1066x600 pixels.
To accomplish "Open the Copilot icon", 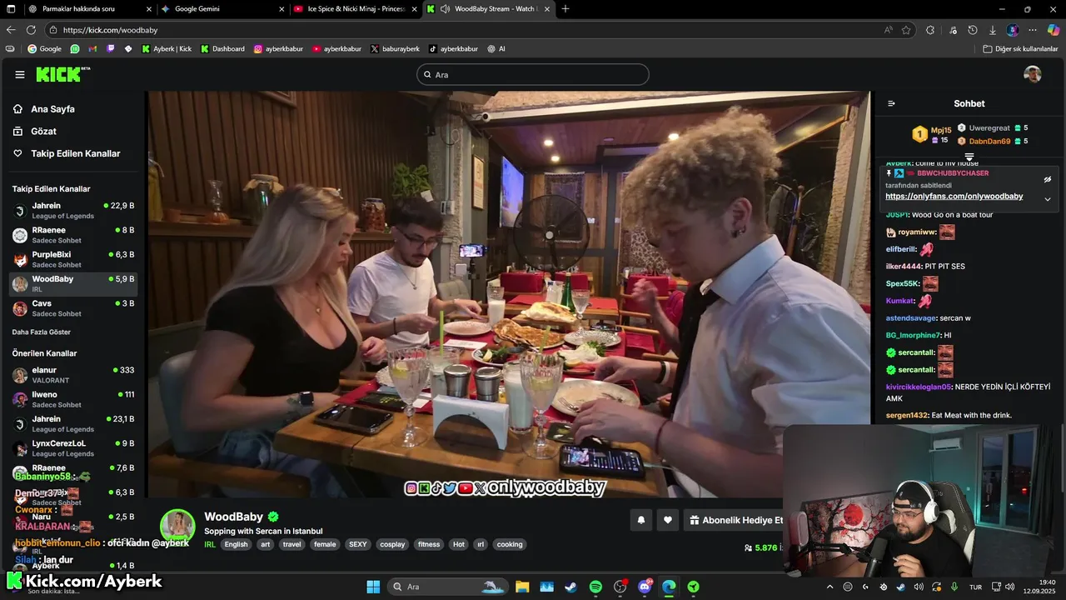I will (1054, 30).
